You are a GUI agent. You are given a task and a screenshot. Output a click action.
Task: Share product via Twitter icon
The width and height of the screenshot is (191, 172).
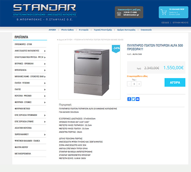133,99
